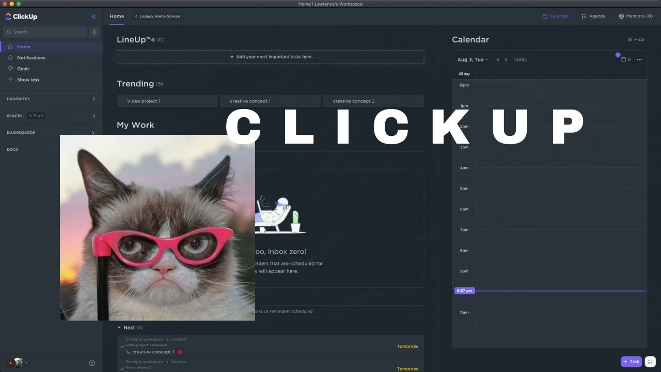Click the house icon next to Home
Screen dimensions: 661x372
tap(10, 47)
